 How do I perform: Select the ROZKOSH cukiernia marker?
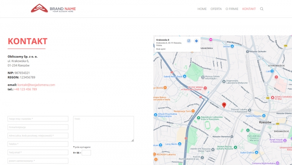(154, 154)
